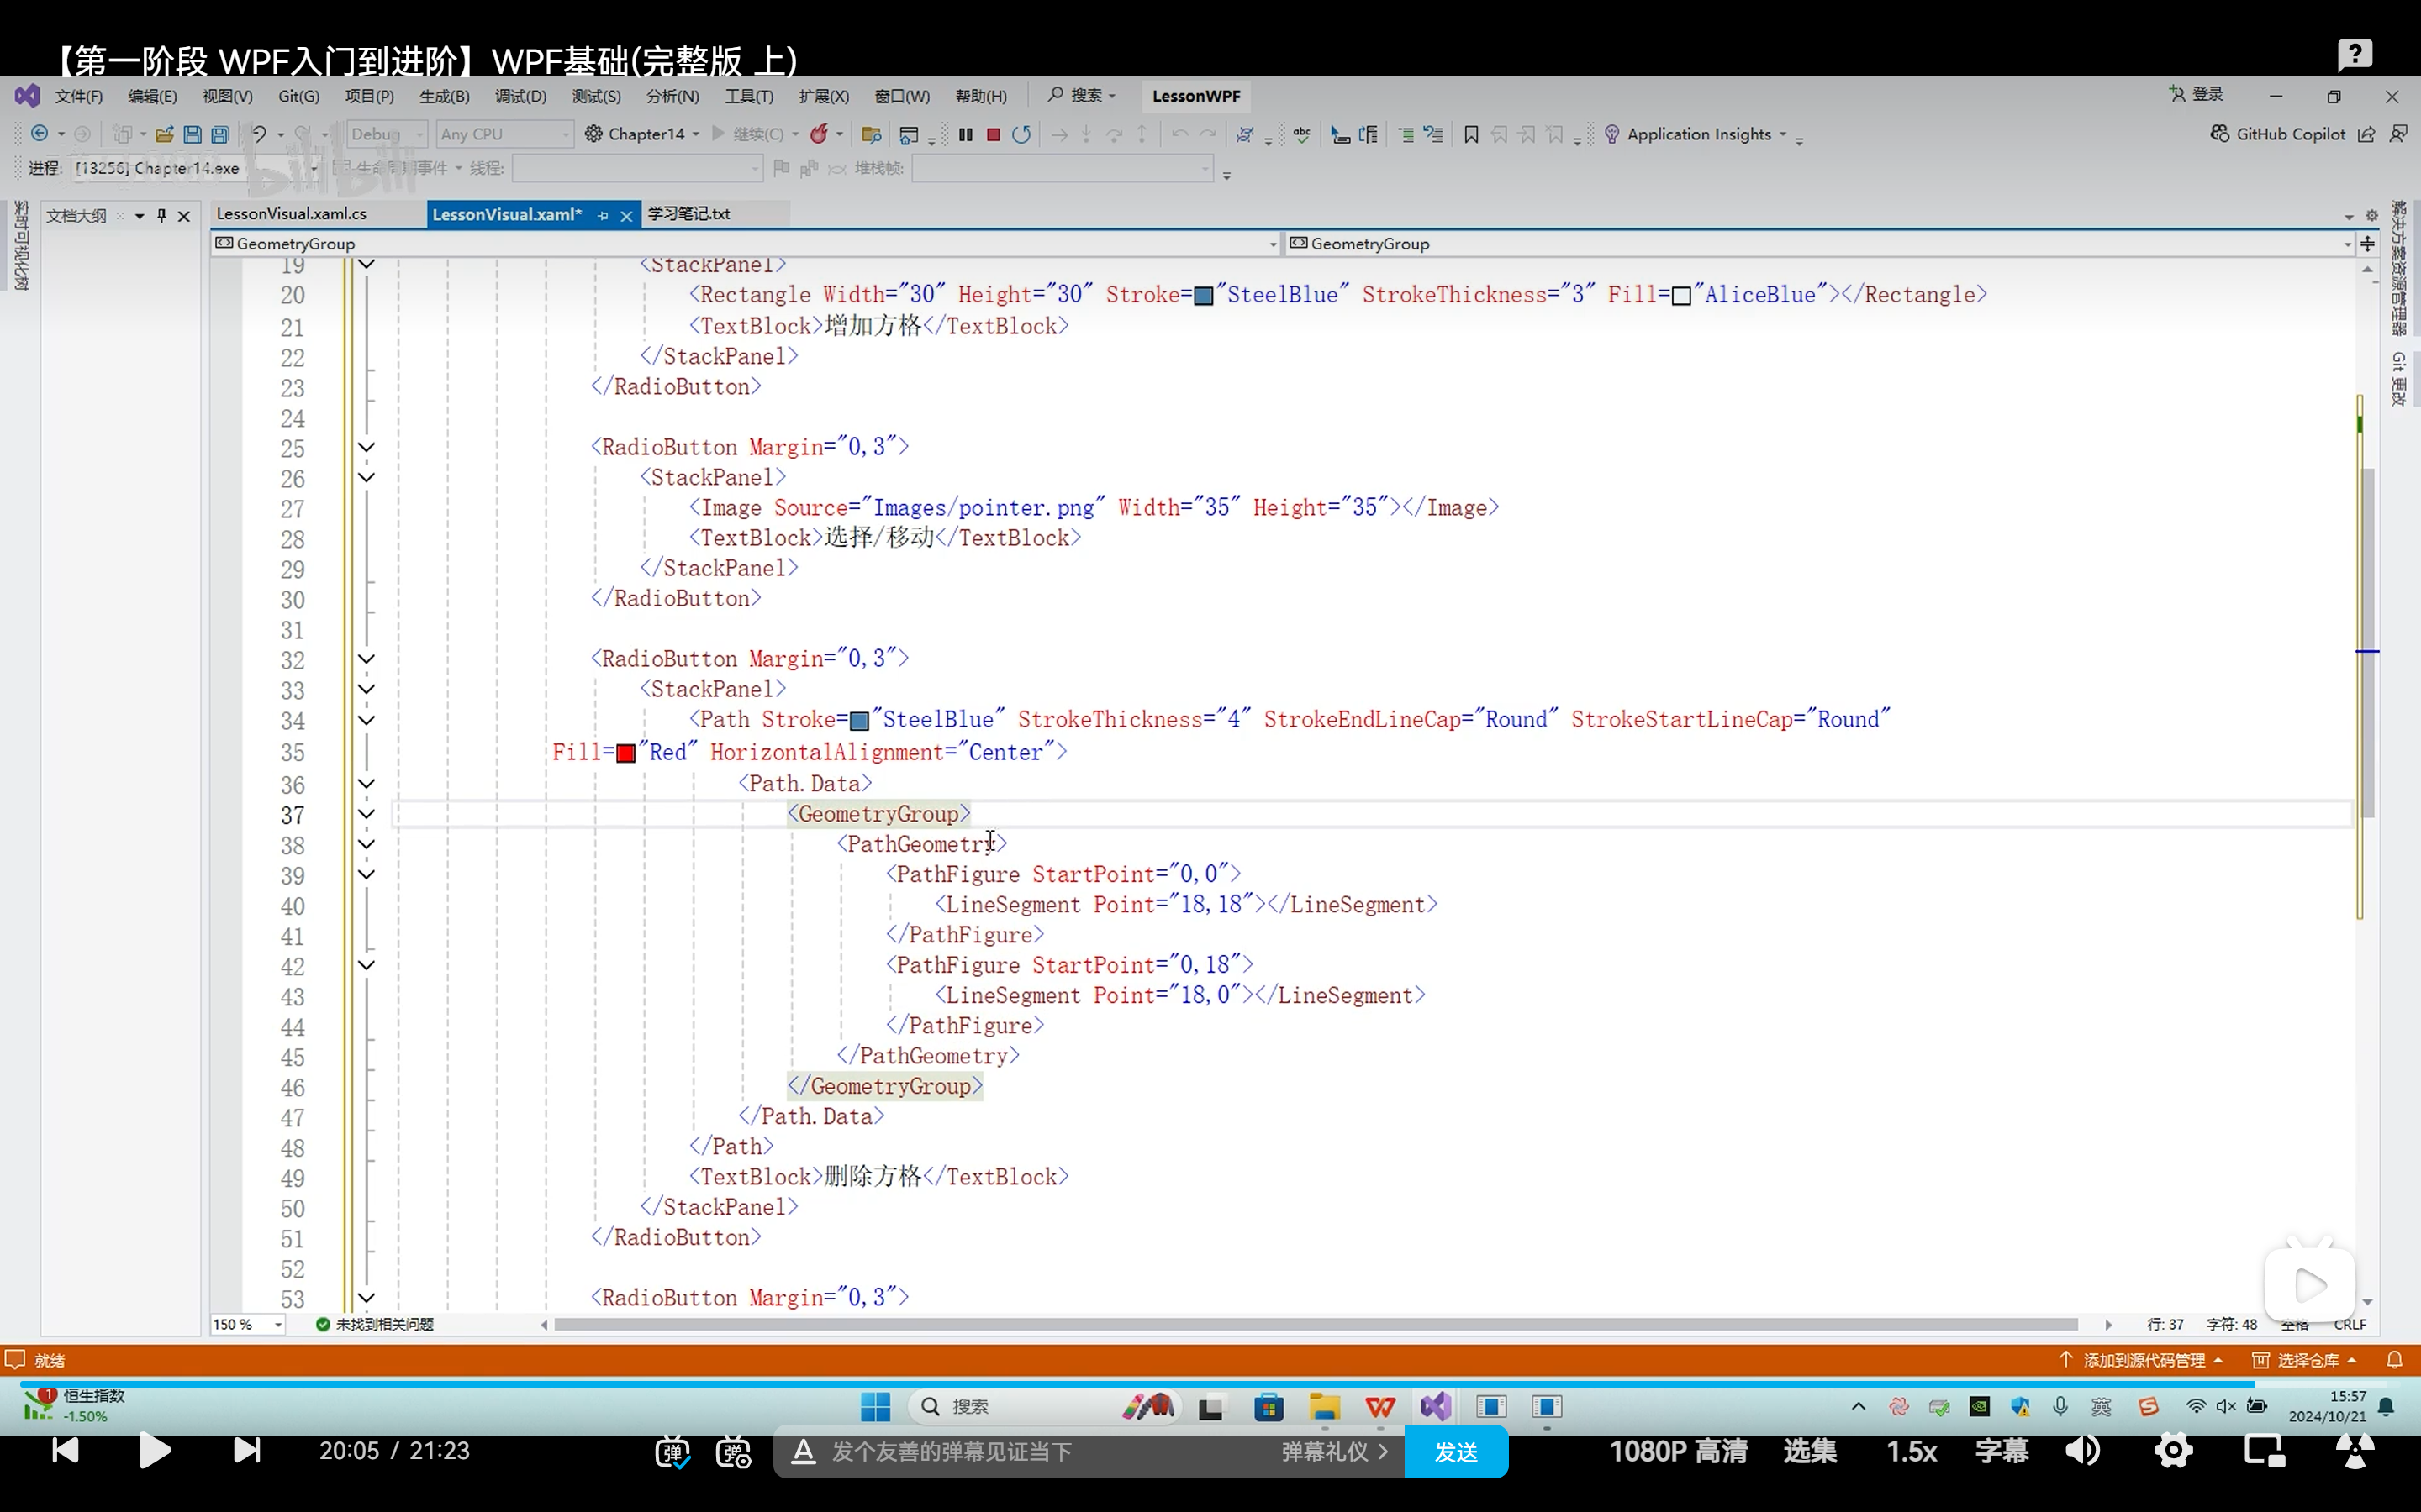Screen dimensions: 2421x1512
Task: Click the Save All toolbar icon
Action: pyautogui.click(x=220, y=134)
